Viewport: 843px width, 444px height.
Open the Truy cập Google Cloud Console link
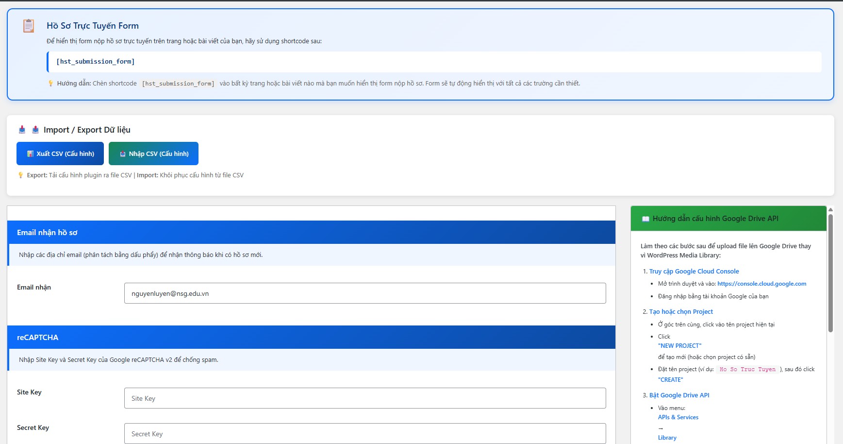(x=694, y=272)
